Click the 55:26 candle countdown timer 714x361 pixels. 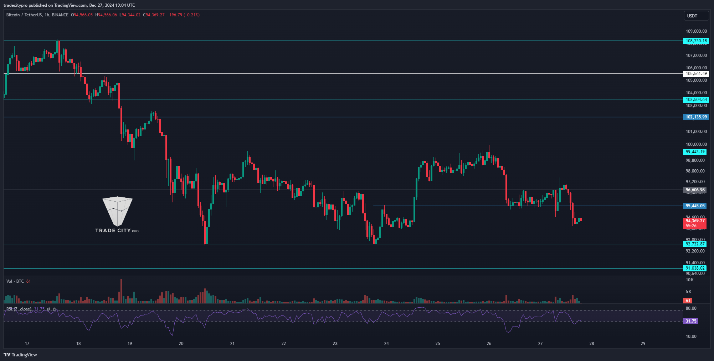(x=691, y=226)
